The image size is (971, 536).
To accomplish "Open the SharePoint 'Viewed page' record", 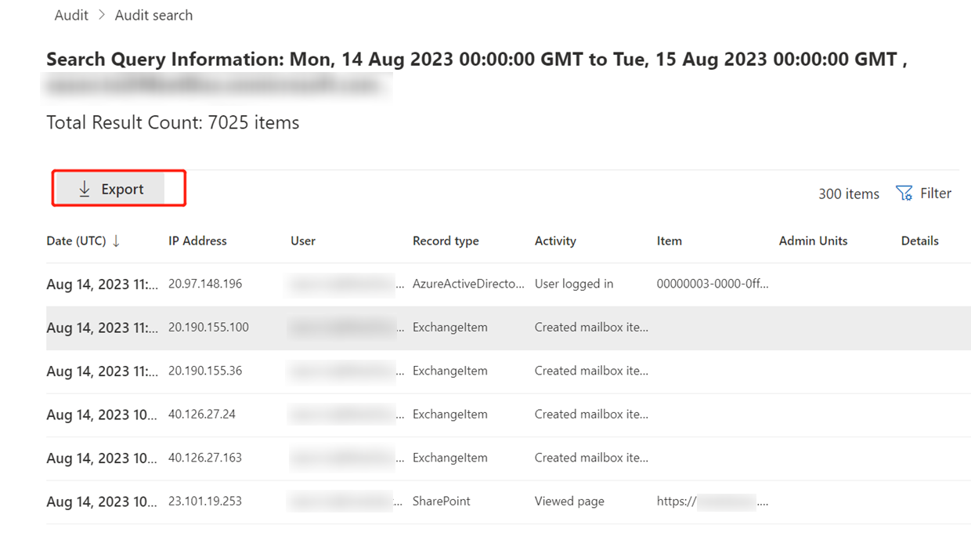I will click(485, 501).
